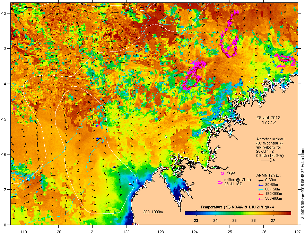
Task: Click the '123' longitude axis label
Action: click(x=161, y=232)
